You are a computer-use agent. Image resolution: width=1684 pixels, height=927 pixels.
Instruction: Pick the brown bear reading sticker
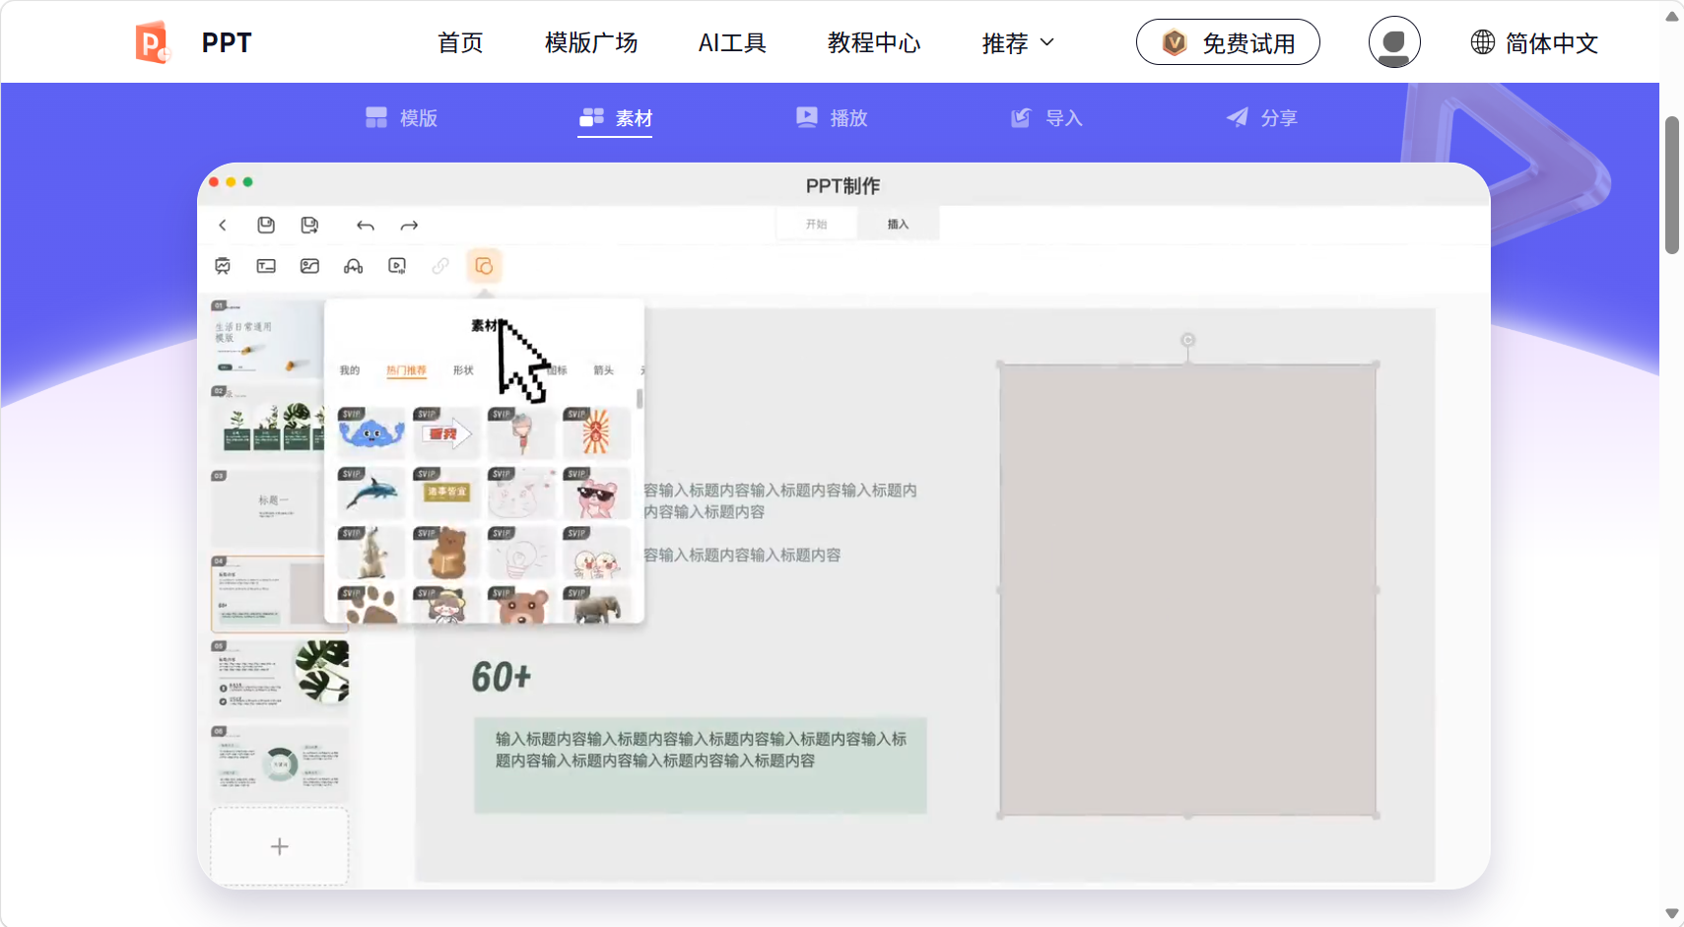[x=446, y=553]
